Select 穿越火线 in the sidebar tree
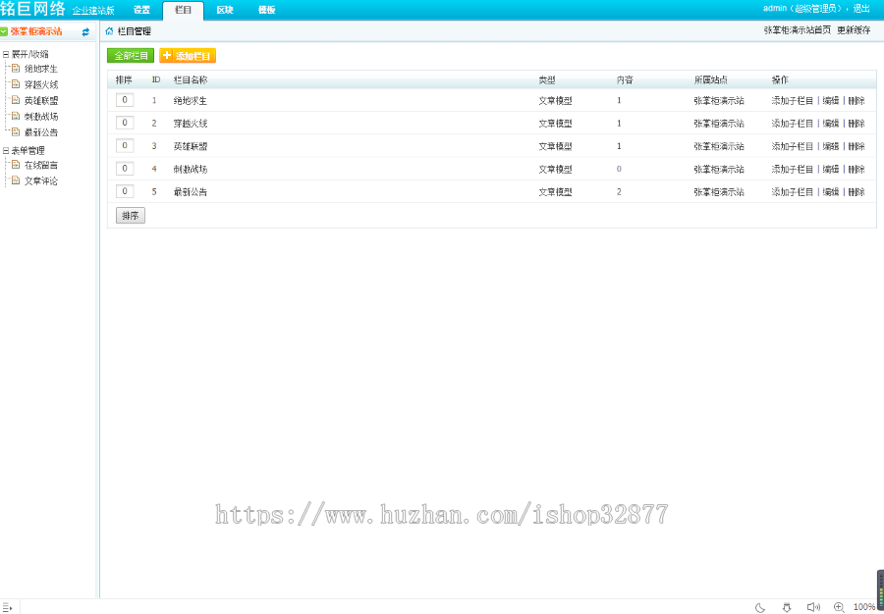884x614 pixels. coord(41,85)
